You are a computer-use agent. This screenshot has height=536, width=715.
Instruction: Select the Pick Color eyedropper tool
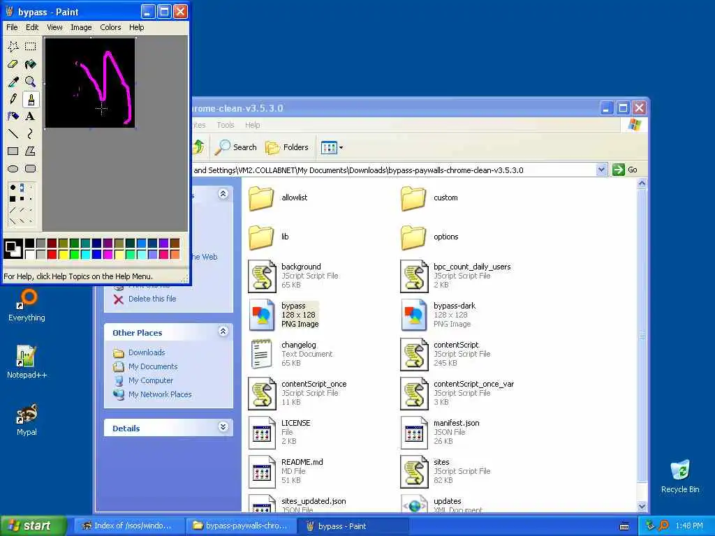click(13, 82)
